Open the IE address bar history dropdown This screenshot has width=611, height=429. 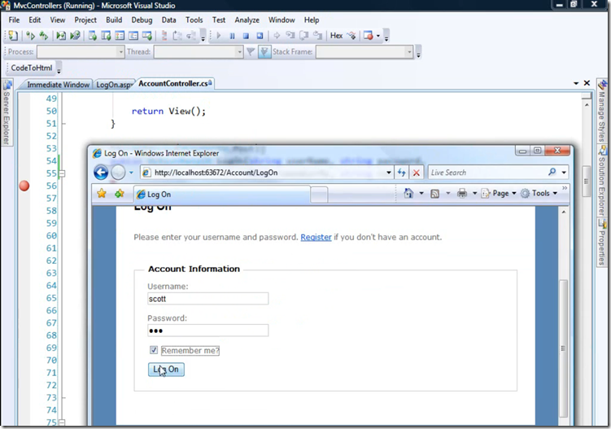pyautogui.click(x=389, y=173)
